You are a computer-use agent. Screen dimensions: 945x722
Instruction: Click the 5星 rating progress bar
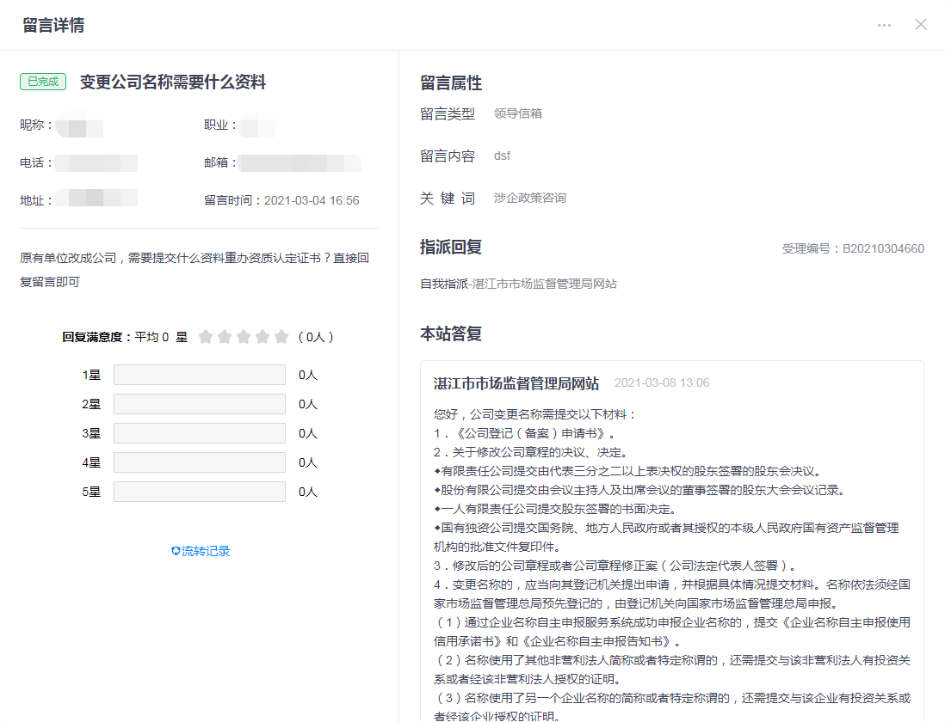pos(199,492)
